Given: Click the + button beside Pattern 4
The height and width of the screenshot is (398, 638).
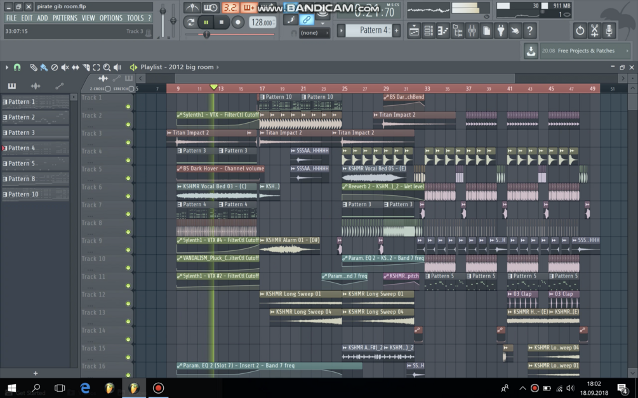Looking at the screenshot, I should pyautogui.click(x=396, y=30).
